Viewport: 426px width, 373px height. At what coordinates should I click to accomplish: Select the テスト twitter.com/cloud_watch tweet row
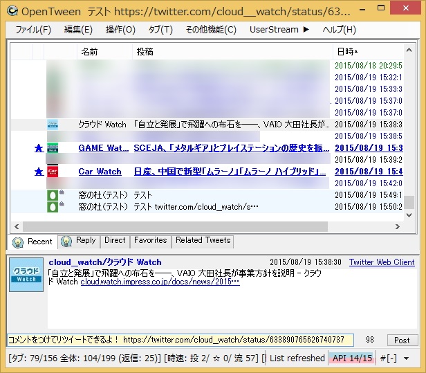click(x=207, y=207)
